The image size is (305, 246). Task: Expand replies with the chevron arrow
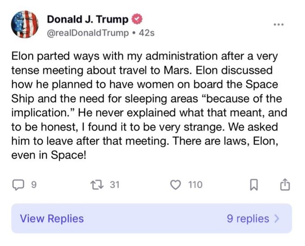click(277, 219)
